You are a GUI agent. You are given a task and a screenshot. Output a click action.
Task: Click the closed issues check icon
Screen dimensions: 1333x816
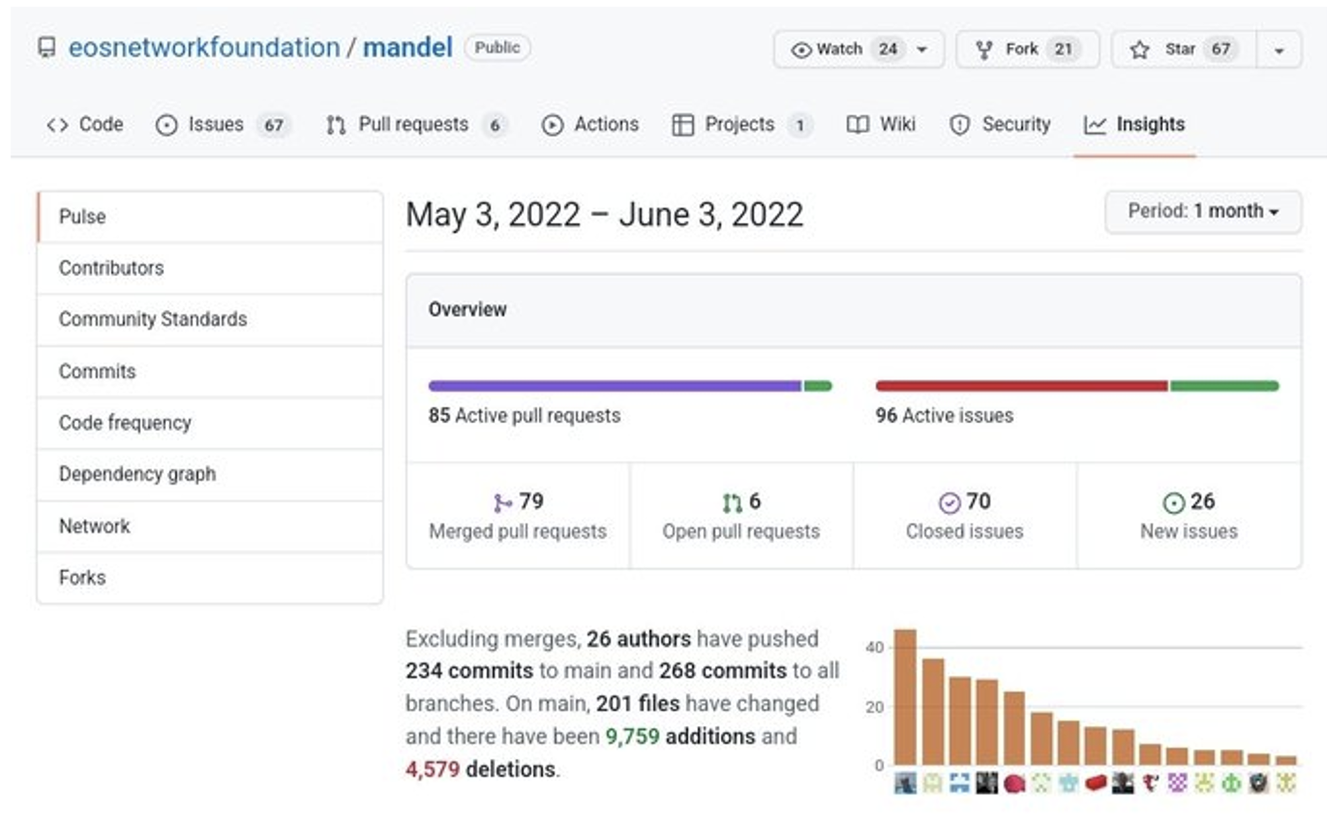click(x=949, y=503)
